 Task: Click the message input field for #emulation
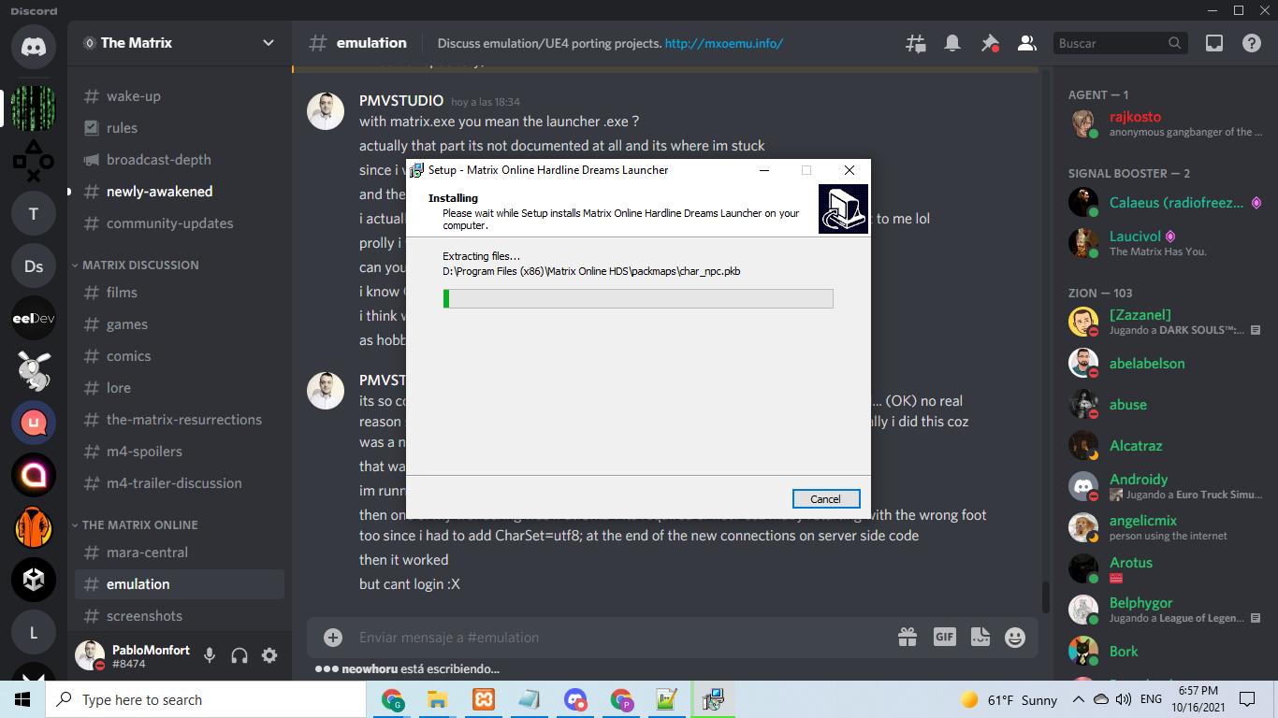(608, 638)
